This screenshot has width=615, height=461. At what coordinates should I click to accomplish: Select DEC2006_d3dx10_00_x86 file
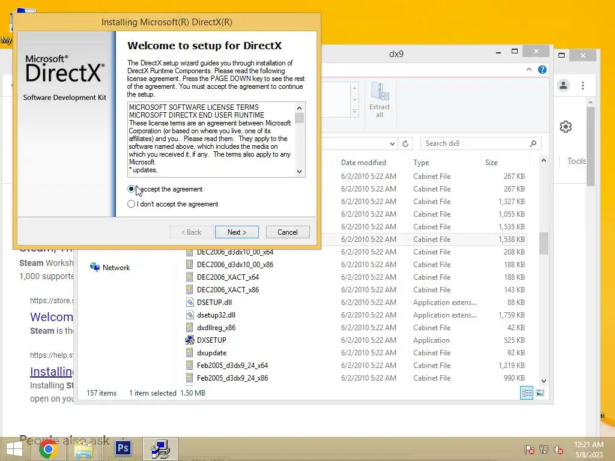pos(235,265)
